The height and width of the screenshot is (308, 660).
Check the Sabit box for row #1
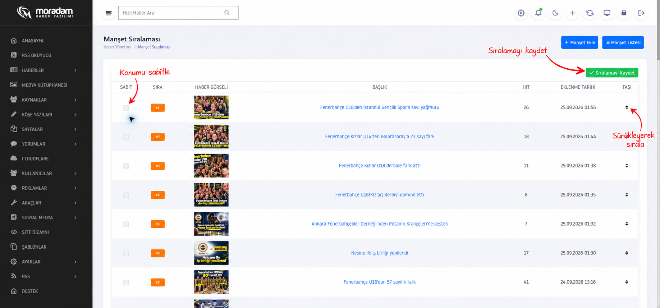click(x=126, y=108)
